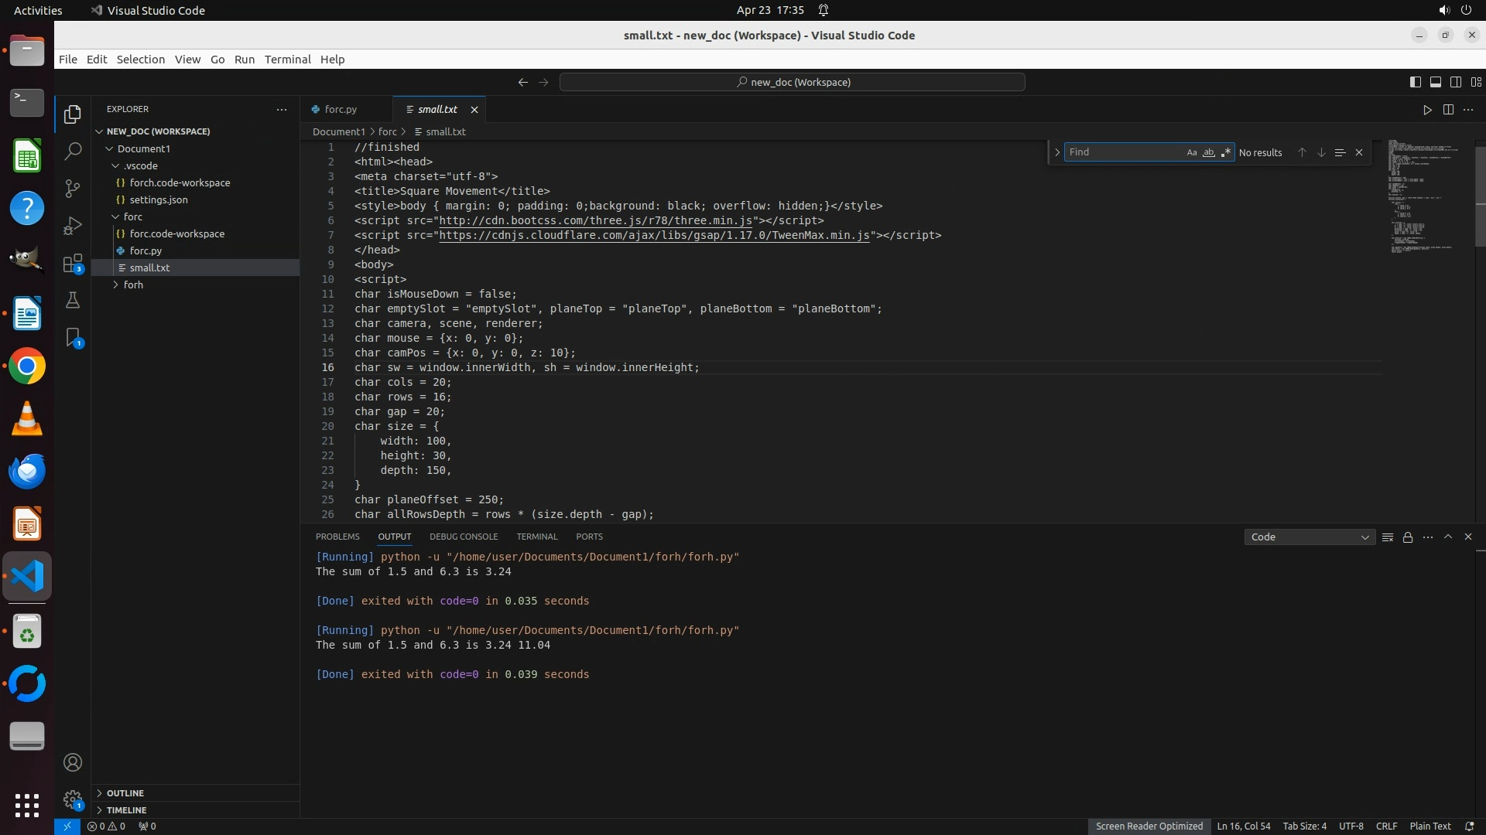The width and height of the screenshot is (1486, 835).
Task: Click Plain Text language mode button
Action: click(1430, 826)
